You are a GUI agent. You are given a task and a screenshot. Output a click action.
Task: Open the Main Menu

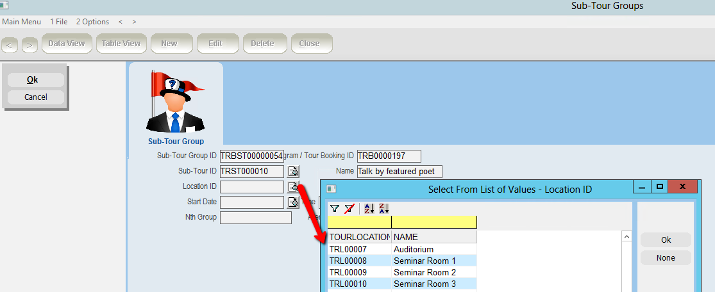(22, 22)
